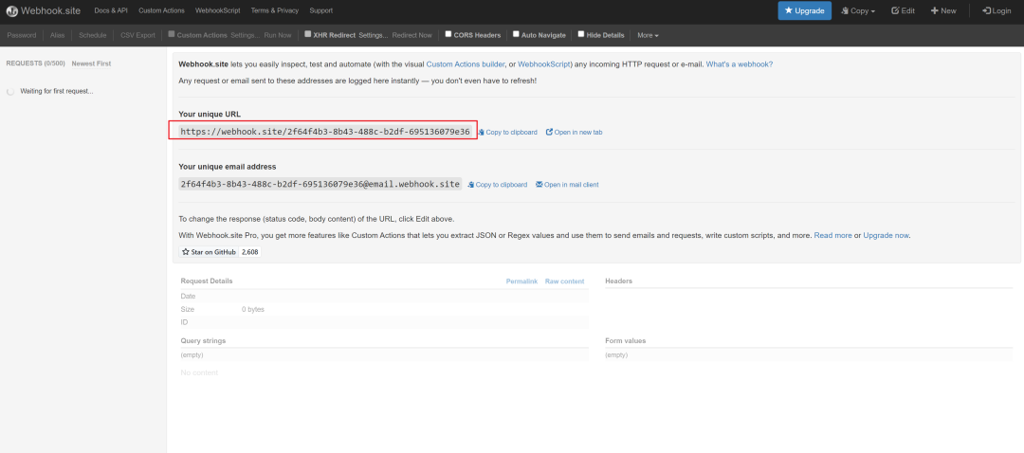Open Raw content link
Viewport: 1024px width, 453px height.
click(565, 281)
